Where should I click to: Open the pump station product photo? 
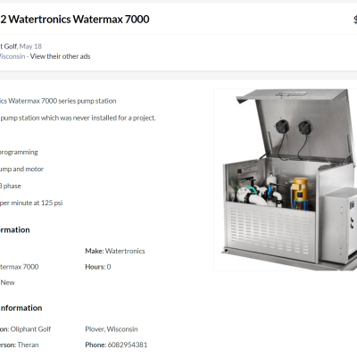coord(286,179)
